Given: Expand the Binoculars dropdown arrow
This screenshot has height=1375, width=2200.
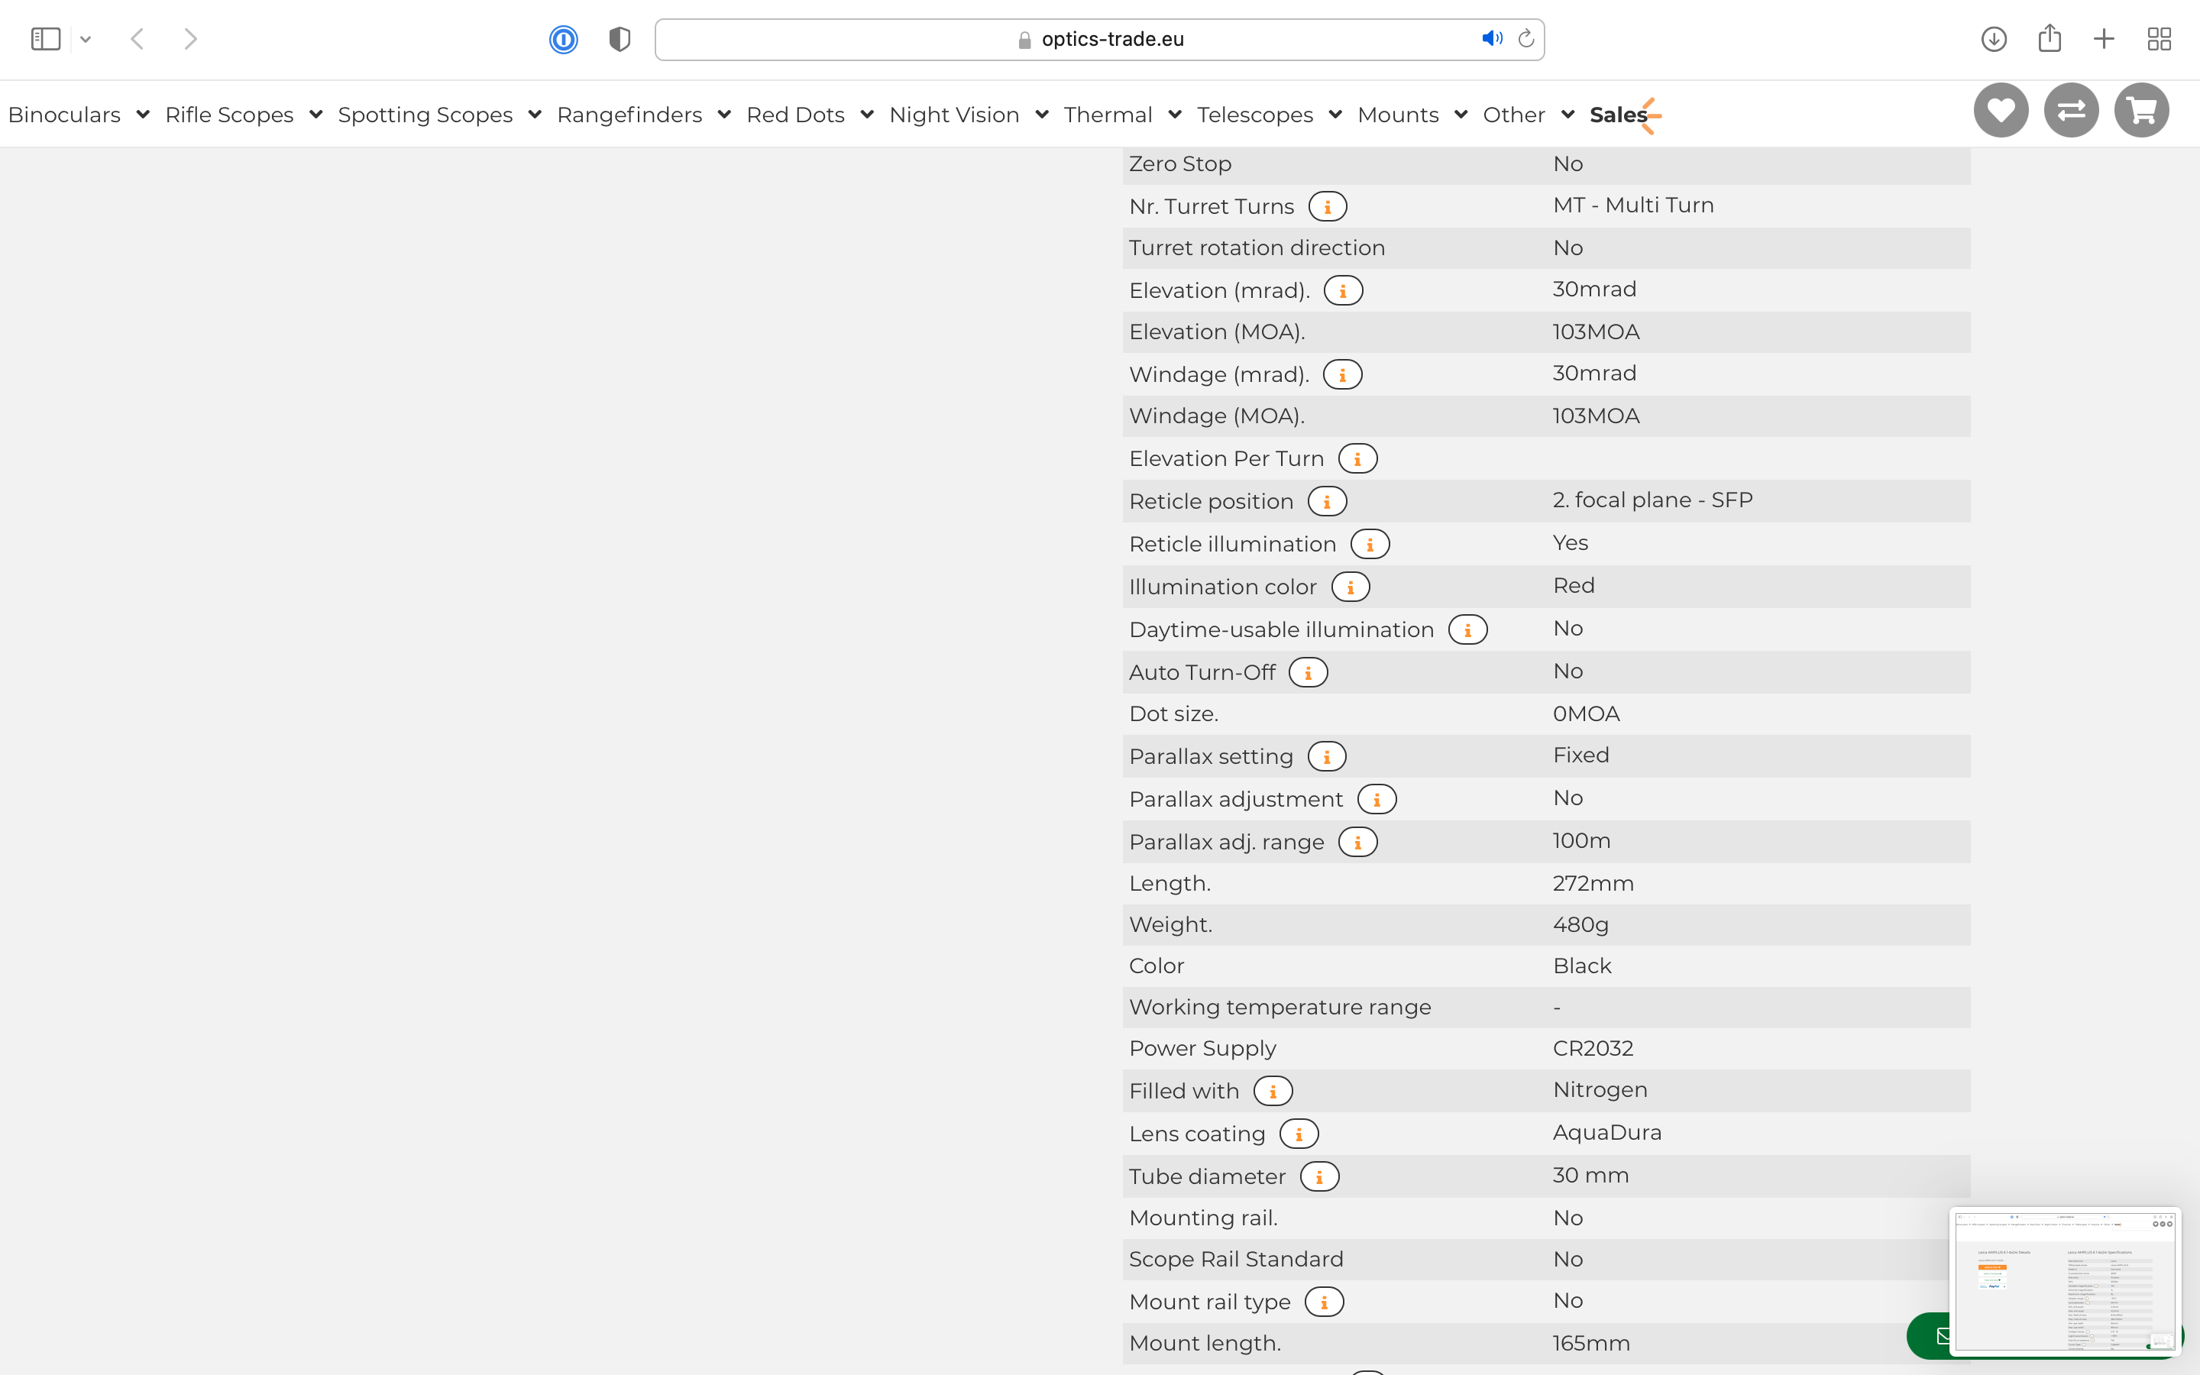Looking at the screenshot, I should pos(143,115).
